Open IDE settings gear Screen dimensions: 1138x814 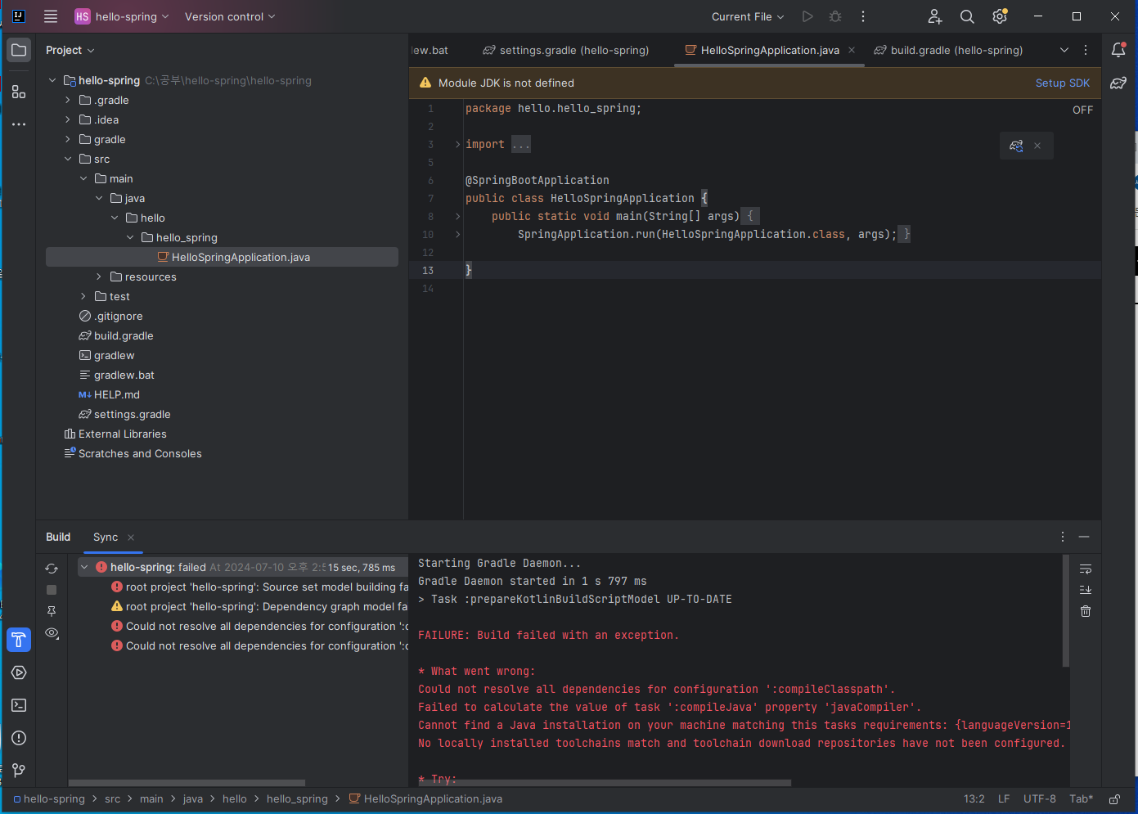click(x=1000, y=16)
